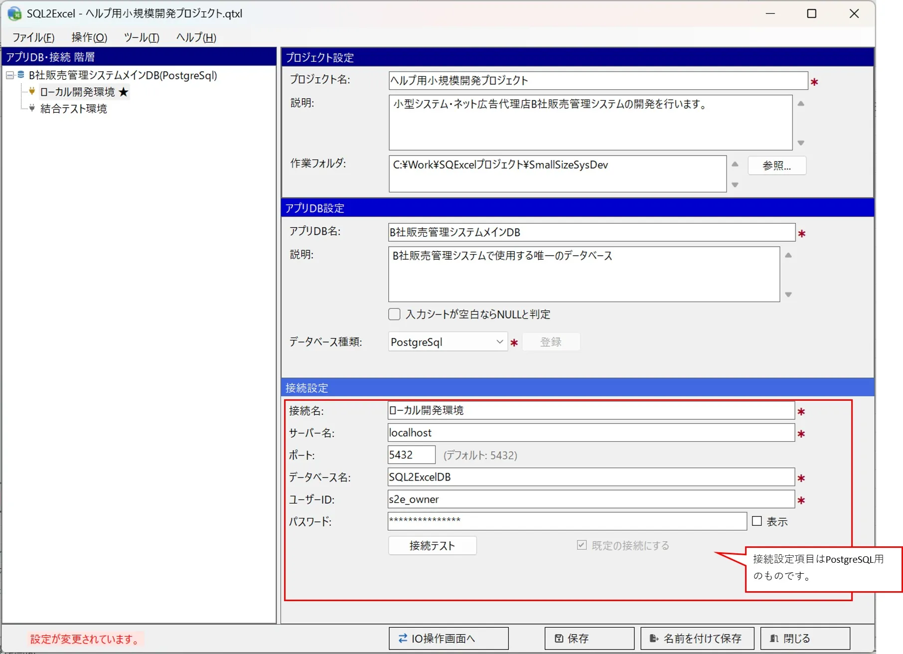The width and height of the screenshot is (903, 654).
Task: Open the 操作(O) menu
Action: tap(89, 37)
